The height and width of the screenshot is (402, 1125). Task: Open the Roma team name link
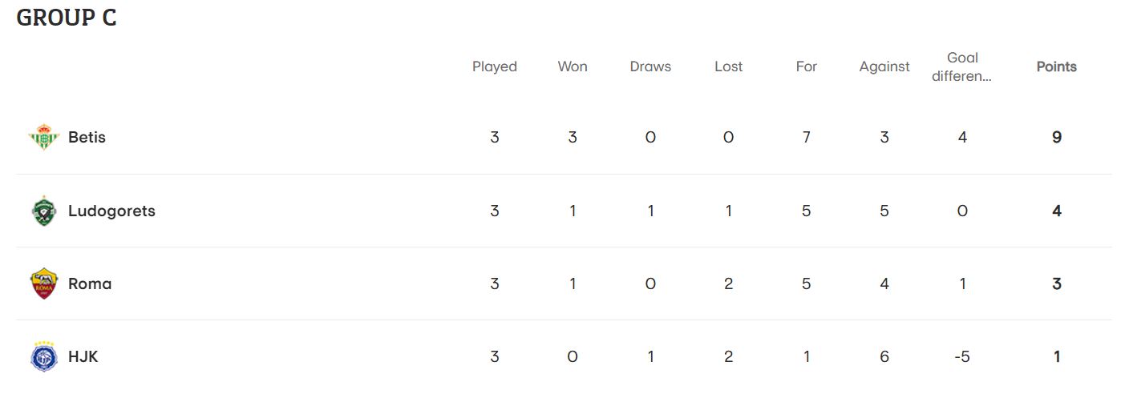coord(90,284)
